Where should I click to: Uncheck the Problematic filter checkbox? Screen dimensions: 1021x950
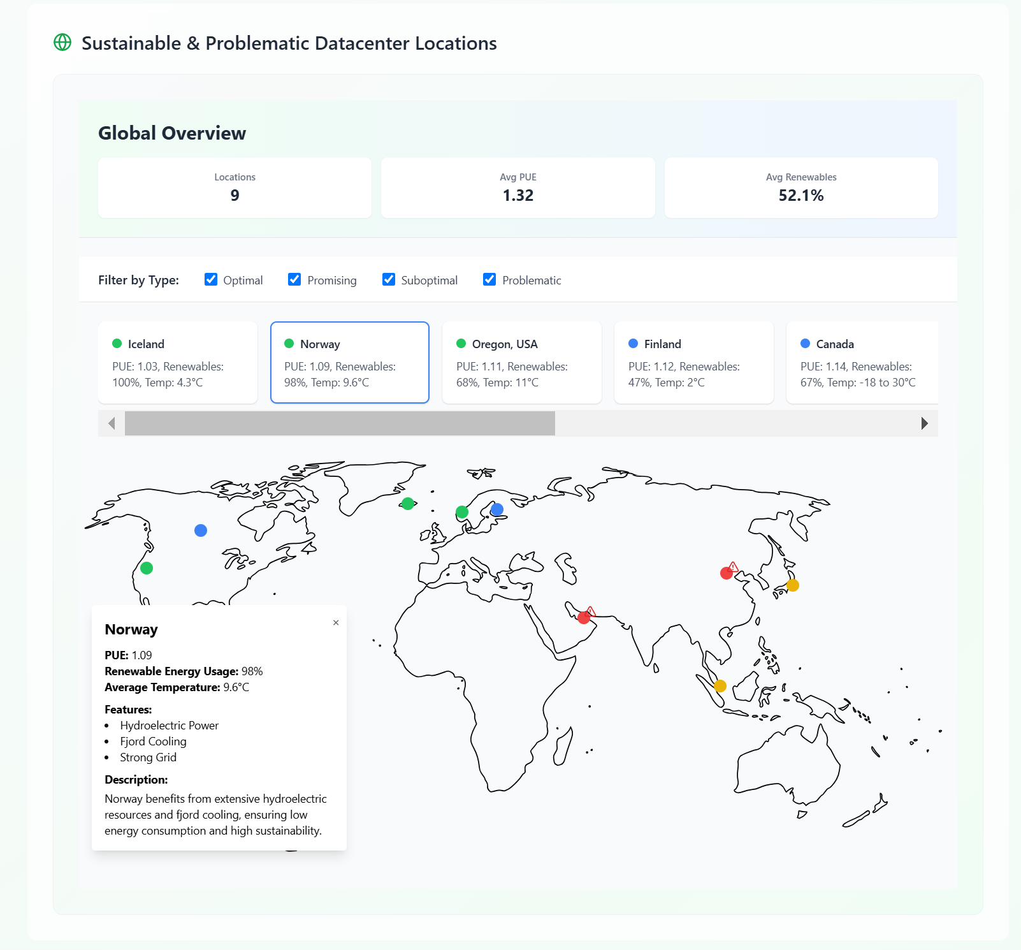489,280
